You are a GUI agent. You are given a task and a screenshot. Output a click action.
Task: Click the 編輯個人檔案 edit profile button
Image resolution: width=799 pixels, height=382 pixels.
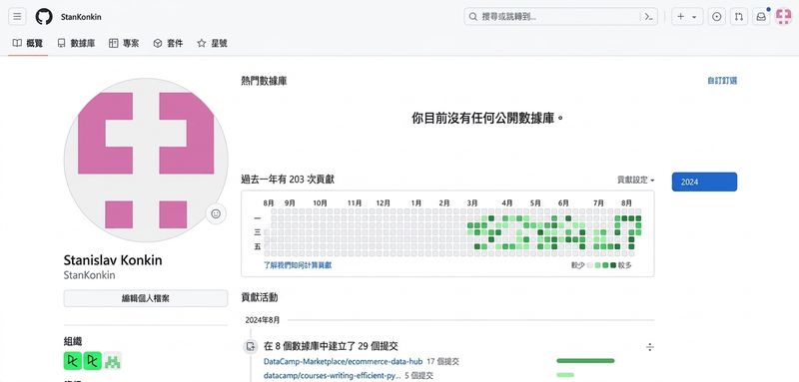coord(145,298)
